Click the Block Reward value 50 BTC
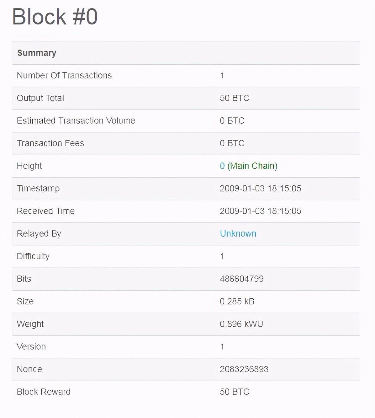This screenshot has height=418, width=375. coord(235,392)
